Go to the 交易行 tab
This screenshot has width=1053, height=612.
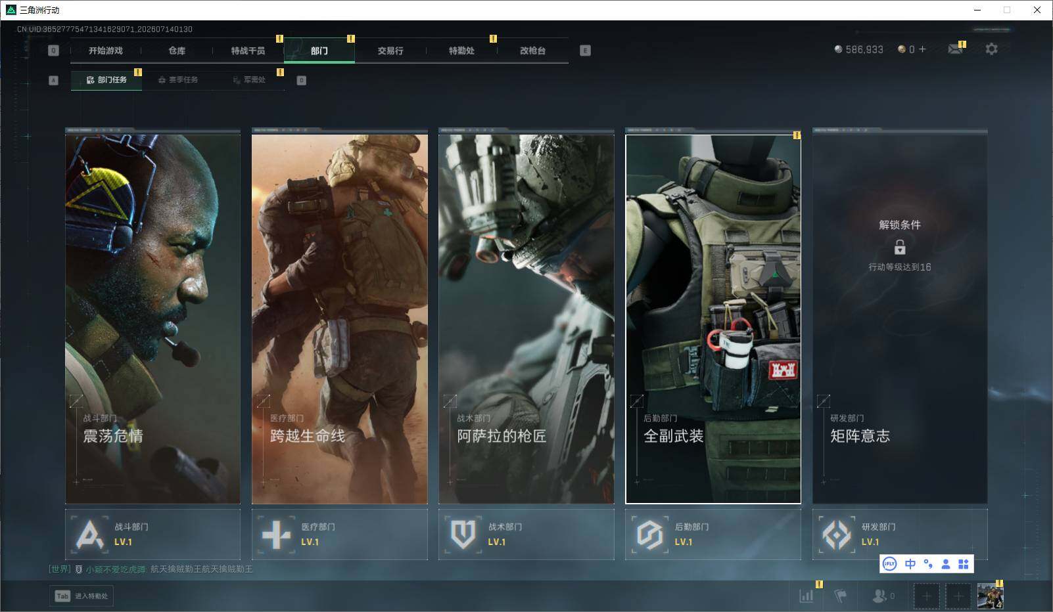pos(390,51)
